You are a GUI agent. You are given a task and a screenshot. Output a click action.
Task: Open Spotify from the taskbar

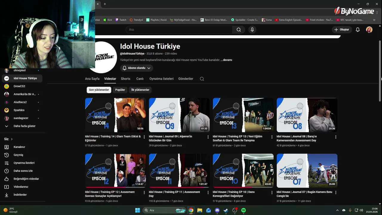pos(244,210)
